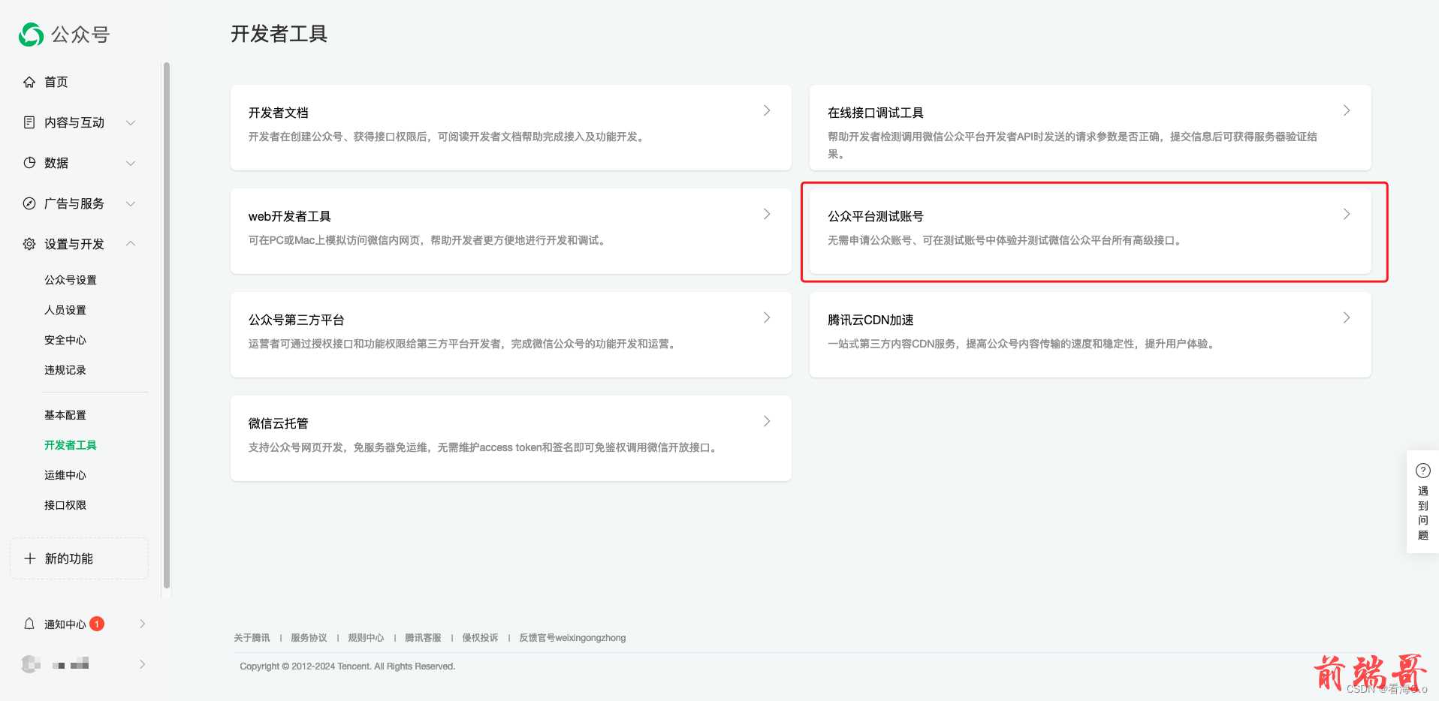The width and height of the screenshot is (1439, 701).
Task: Open the 通知中心 chevron arrow
Action: click(x=143, y=624)
